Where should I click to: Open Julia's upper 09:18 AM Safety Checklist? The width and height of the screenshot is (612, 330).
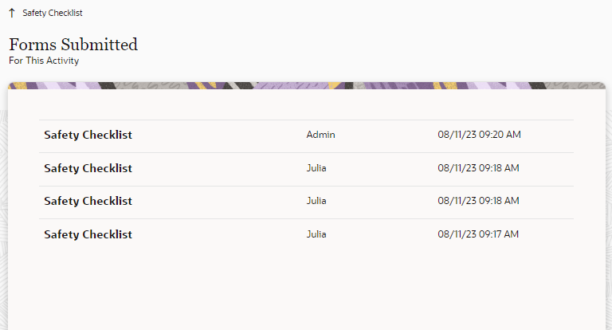[x=88, y=168]
